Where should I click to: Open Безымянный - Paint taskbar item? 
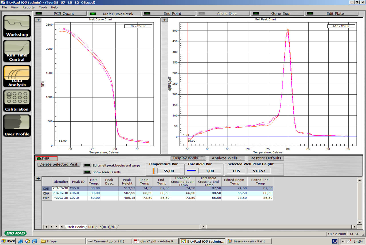pyautogui.click(x=249, y=241)
